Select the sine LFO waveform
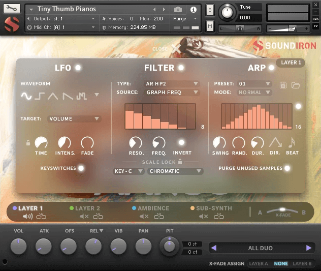 click(26, 96)
